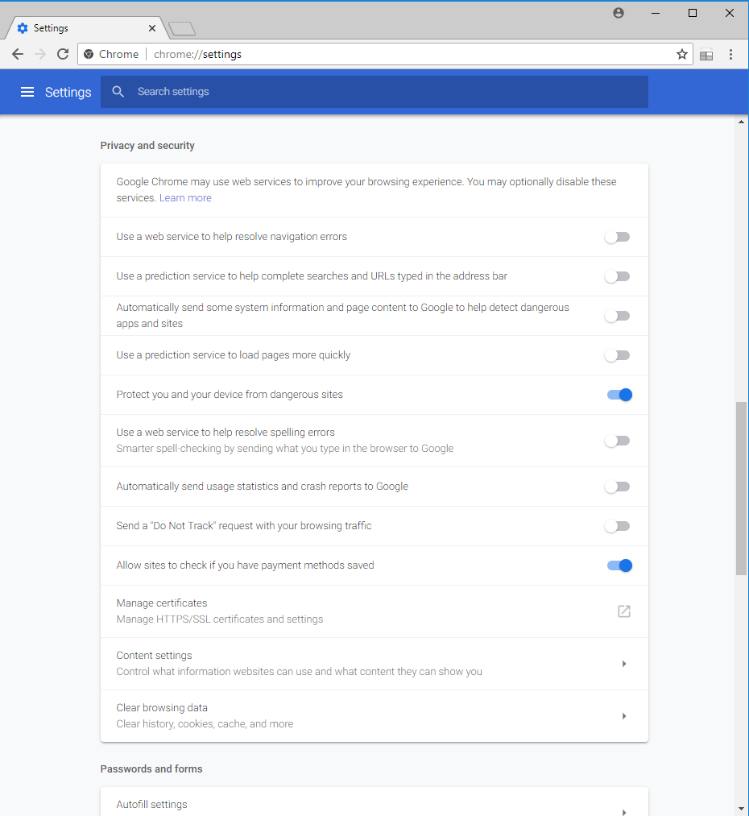Open Clear browsing data row

(374, 716)
